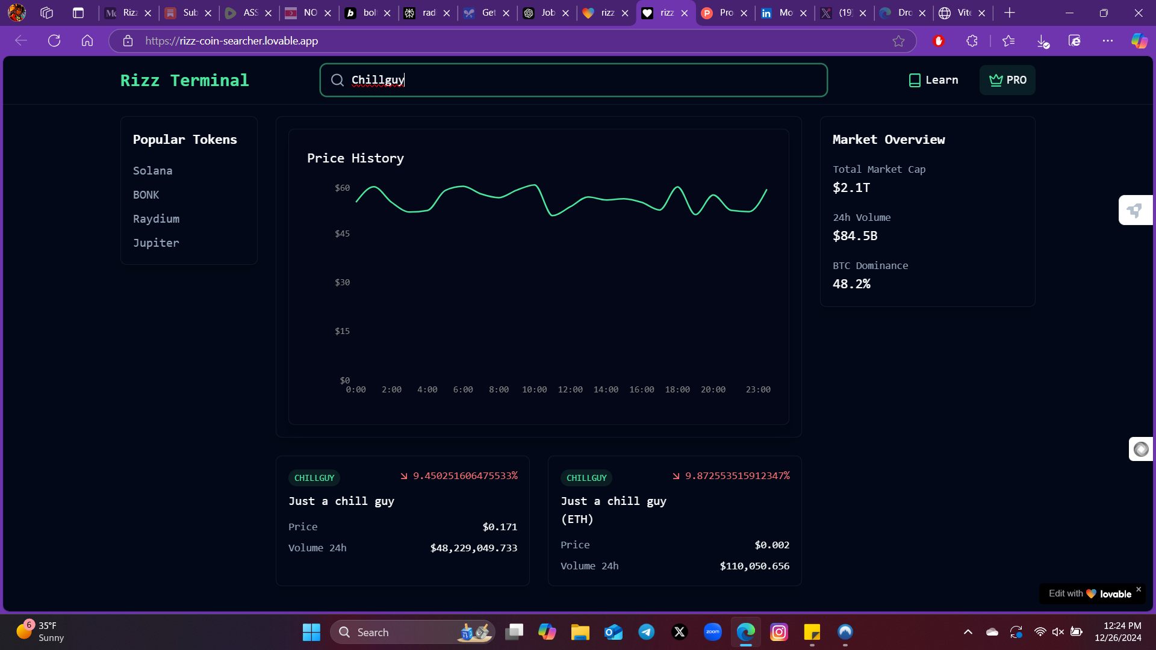1156x650 pixels.
Task: Click the Chillguy search input field
Action: click(x=573, y=80)
